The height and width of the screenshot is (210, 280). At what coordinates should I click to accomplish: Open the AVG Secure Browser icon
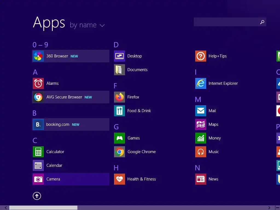pyautogui.click(x=38, y=97)
